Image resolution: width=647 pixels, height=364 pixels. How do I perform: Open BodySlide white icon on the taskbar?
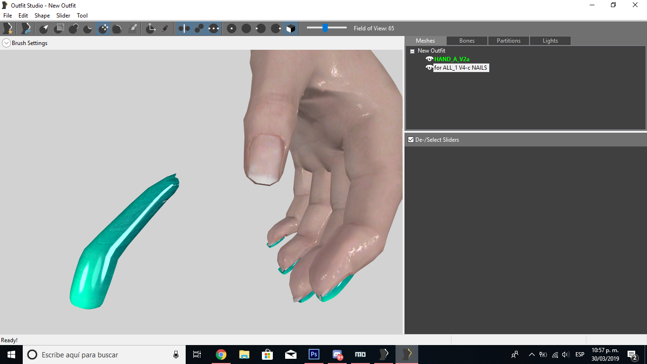384,355
